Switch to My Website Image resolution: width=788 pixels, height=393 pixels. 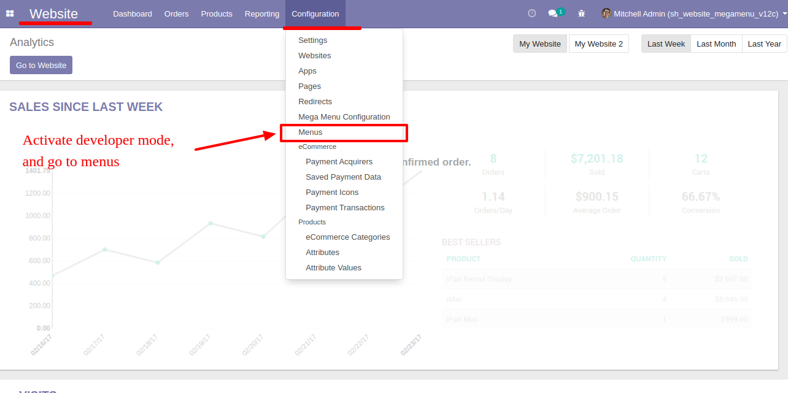coord(540,44)
